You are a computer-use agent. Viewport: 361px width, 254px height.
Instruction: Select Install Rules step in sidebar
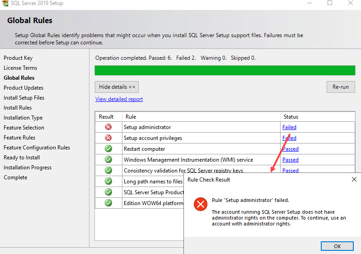click(18, 108)
